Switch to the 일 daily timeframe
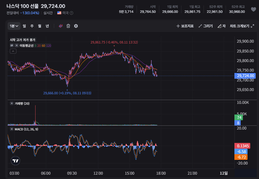The image size is (259, 179). point(24,26)
